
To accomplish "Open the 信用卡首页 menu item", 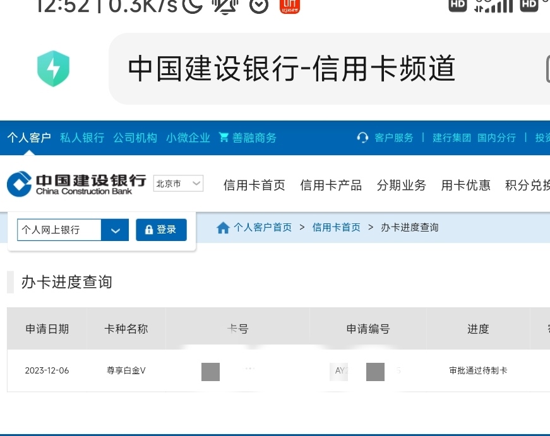I will (x=254, y=186).
